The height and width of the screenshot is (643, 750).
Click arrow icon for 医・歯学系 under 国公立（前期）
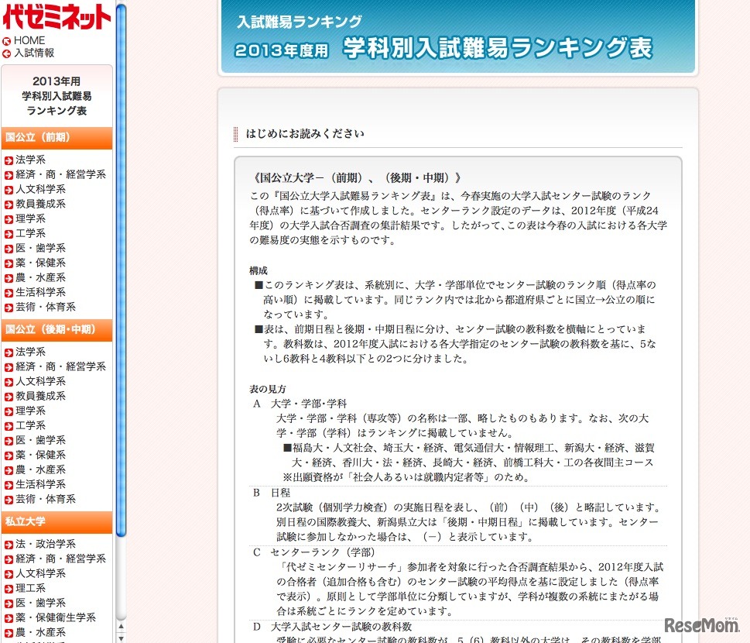coord(9,249)
